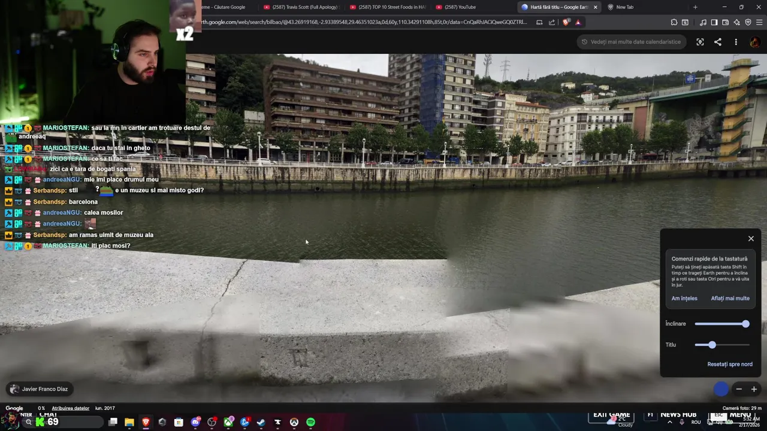767x431 pixels.
Task: Open the tab search icon in toolbar
Action: [x=685, y=22]
